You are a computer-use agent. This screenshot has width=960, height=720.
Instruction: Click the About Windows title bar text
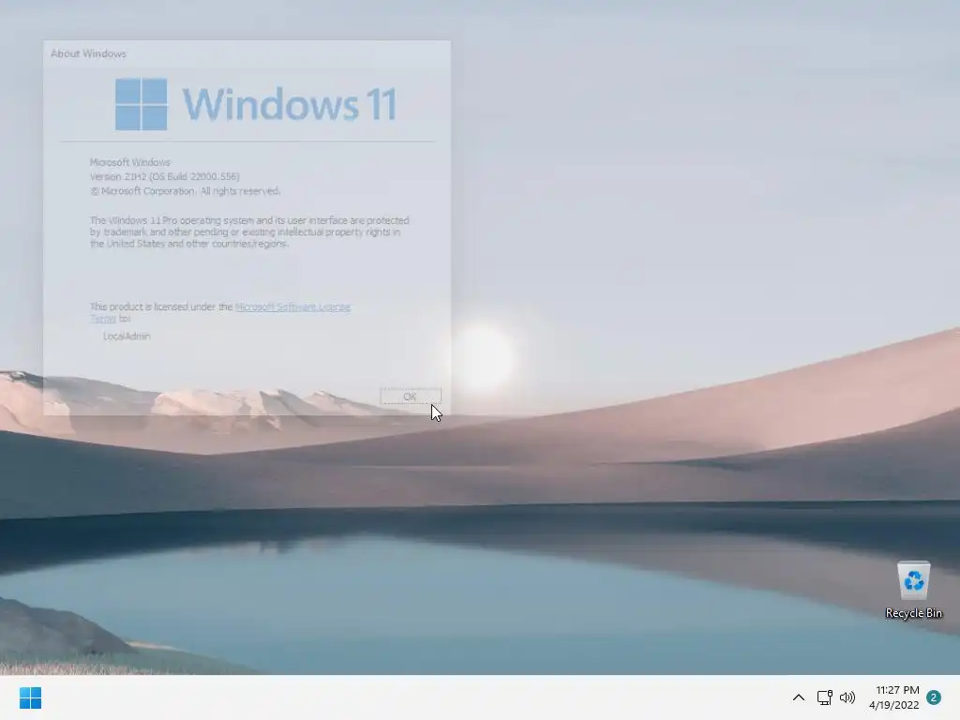[89, 53]
